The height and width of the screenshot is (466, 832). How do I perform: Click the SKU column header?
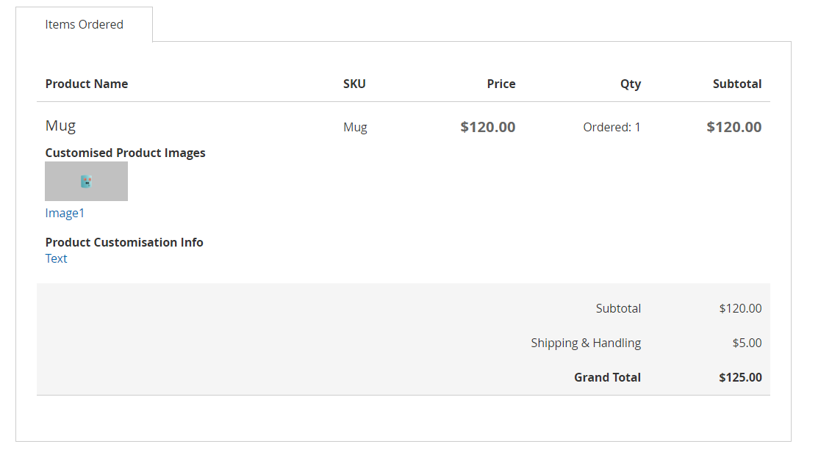354,84
